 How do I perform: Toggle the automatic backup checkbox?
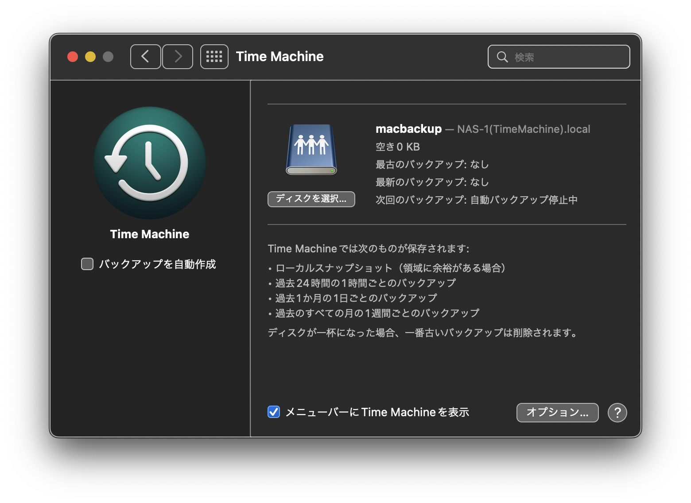coord(87,263)
